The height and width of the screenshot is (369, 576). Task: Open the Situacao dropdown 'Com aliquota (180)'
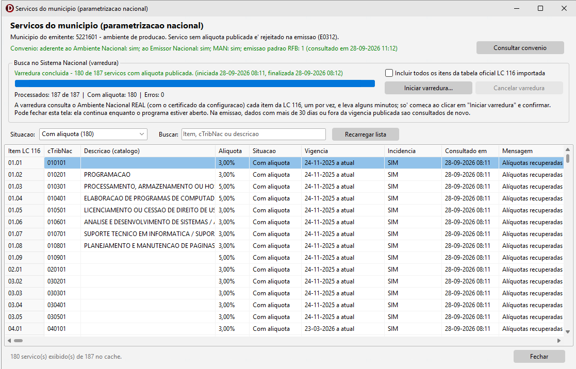[x=93, y=134]
